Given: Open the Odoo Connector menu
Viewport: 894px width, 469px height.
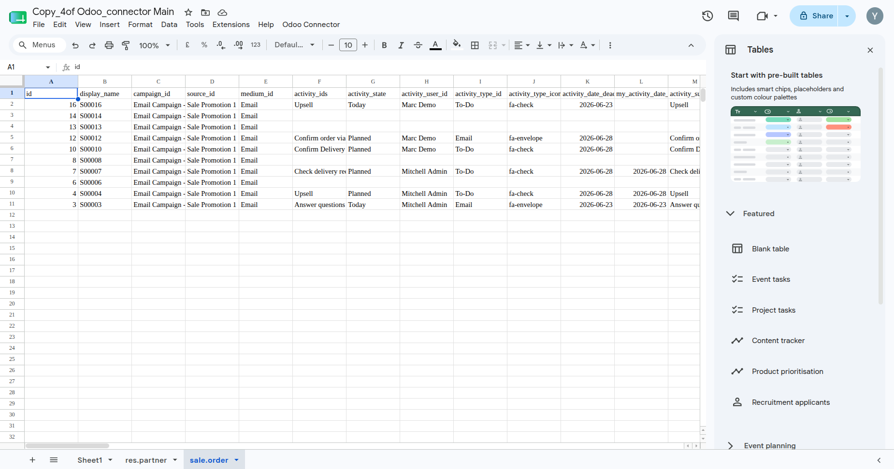Looking at the screenshot, I should tap(311, 25).
